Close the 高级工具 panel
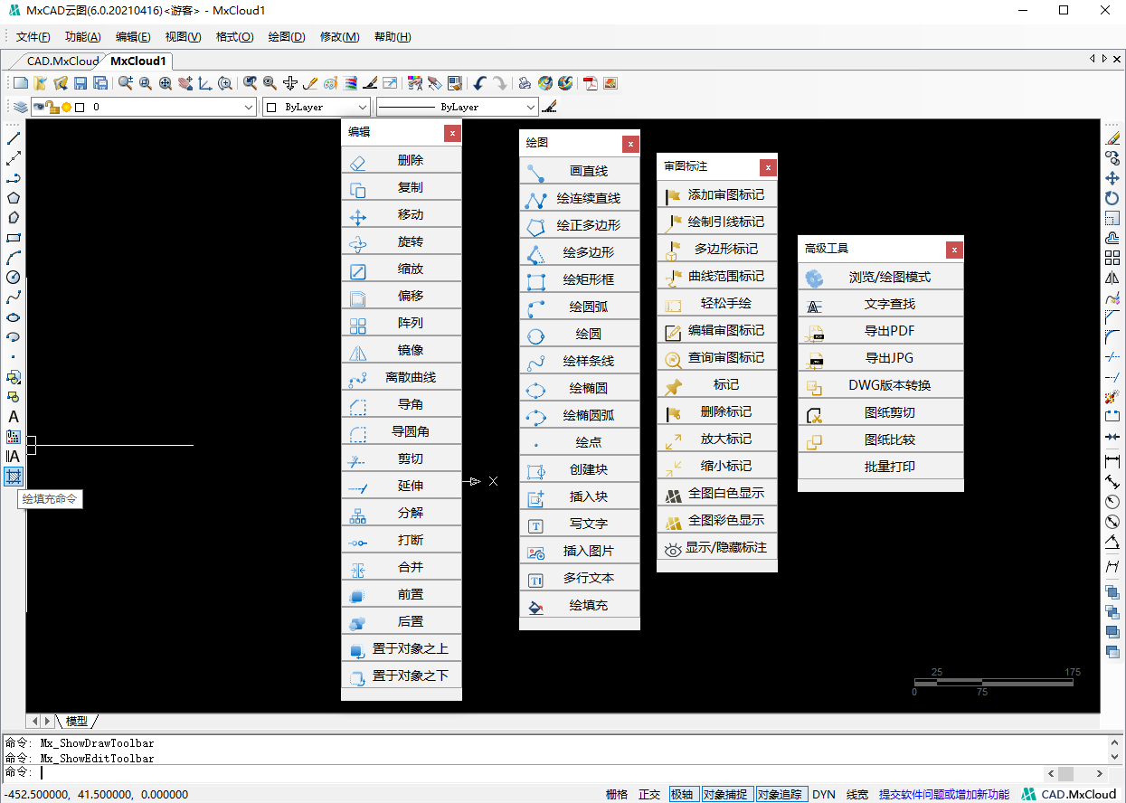This screenshot has height=803, width=1126. 953,249
